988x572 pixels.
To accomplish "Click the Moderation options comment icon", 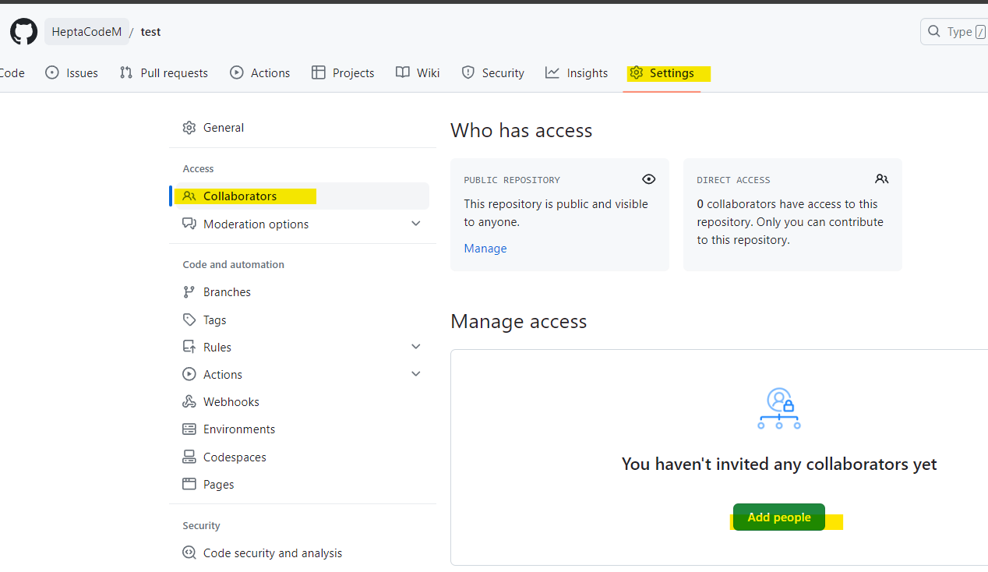I will (189, 224).
